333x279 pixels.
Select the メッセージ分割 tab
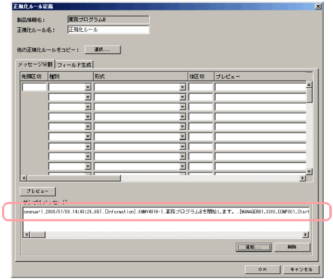point(35,65)
